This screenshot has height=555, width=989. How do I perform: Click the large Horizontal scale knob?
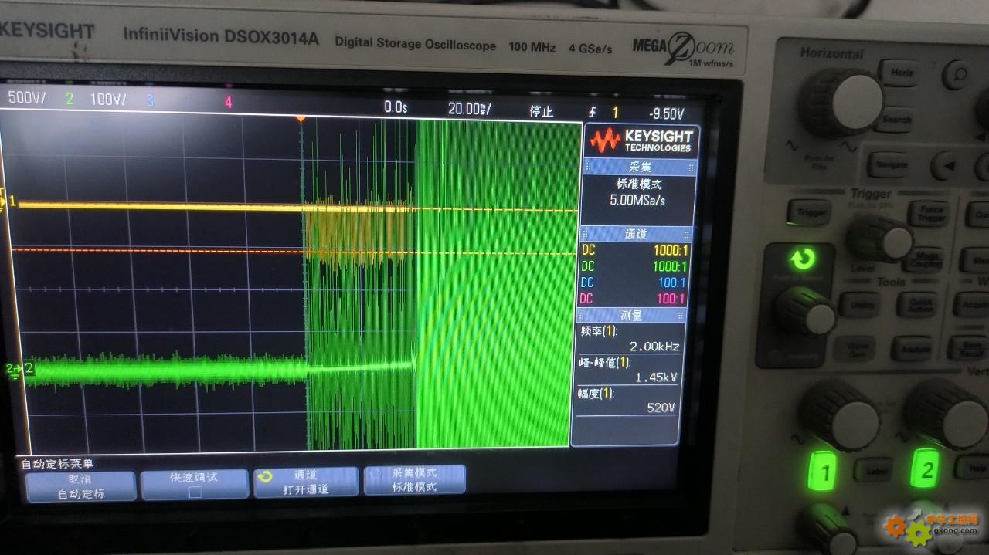click(842, 105)
